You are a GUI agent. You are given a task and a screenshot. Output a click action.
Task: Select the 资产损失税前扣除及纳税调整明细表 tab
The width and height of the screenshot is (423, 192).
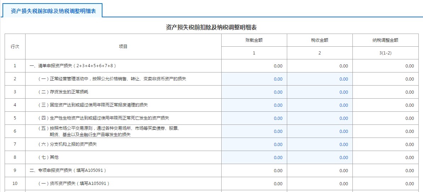click(x=53, y=11)
